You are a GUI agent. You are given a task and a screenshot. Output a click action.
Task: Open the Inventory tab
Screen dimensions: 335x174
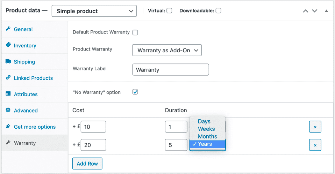click(35, 46)
